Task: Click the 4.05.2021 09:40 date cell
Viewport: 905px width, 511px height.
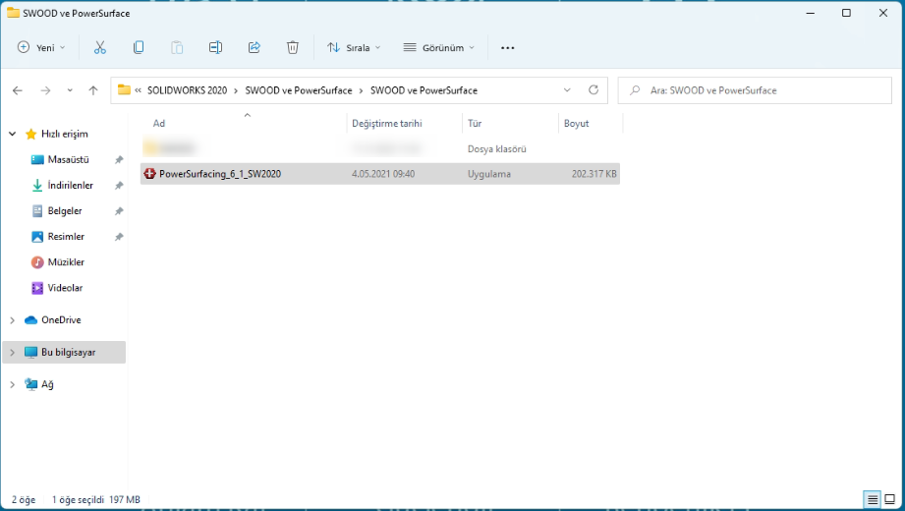Action: [383, 174]
